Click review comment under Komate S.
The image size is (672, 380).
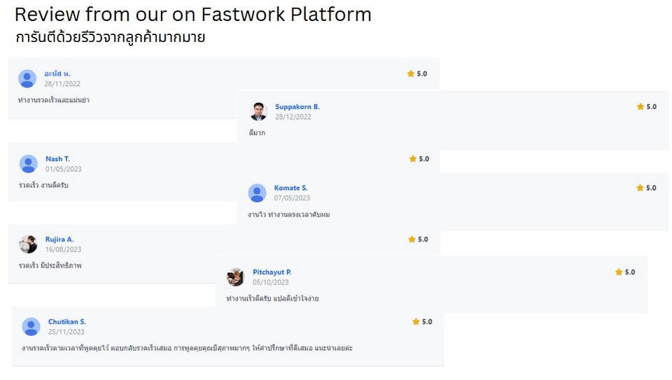tap(289, 214)
